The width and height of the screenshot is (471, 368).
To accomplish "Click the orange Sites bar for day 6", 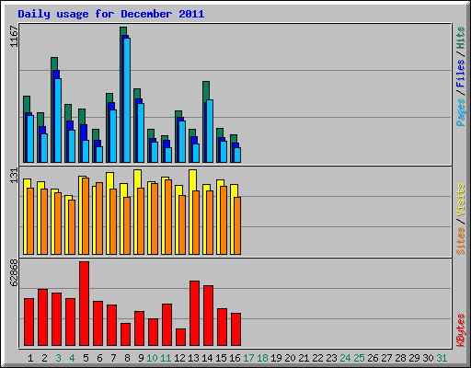I will (x=99, y=219).
